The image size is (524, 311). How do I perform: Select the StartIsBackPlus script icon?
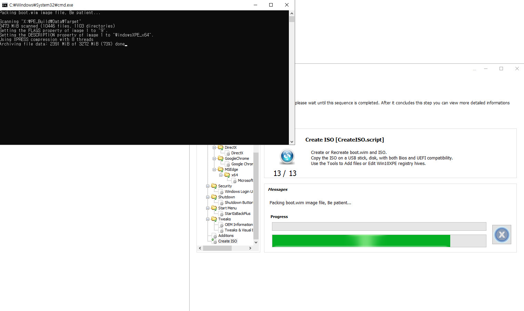(x=221, y=214)
